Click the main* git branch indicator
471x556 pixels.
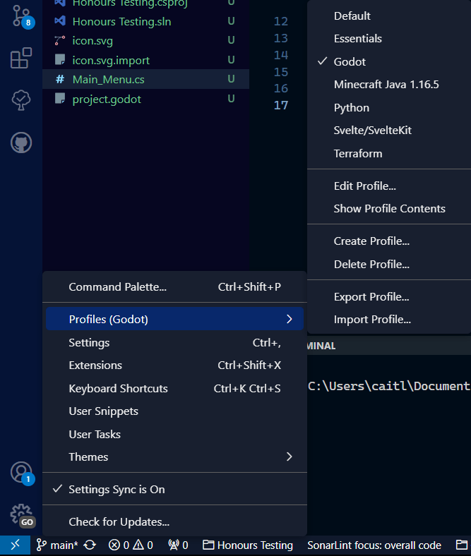tap(56, 545)
